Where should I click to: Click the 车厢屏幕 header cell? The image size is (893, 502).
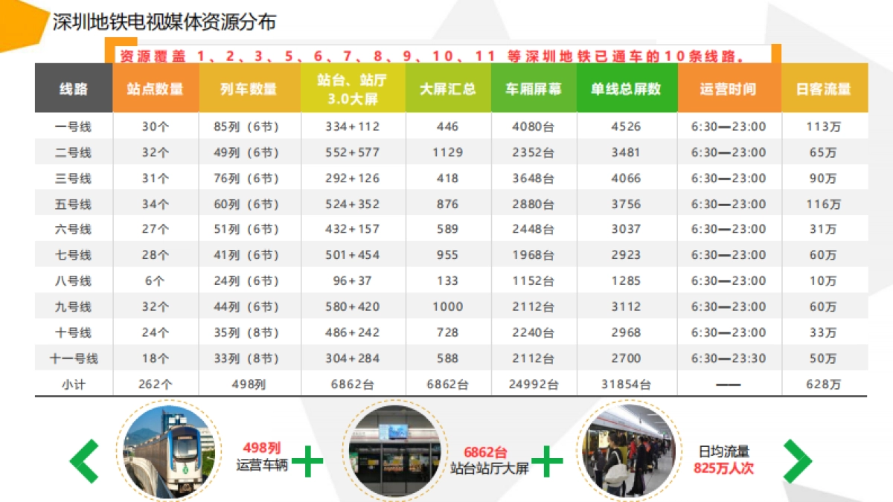pos(533,89)
